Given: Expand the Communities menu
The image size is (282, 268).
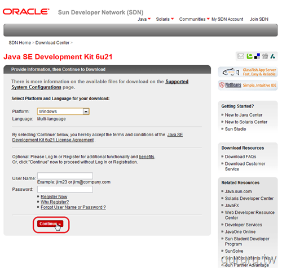Looking at the screenshot, I should [x=194, y=19].
